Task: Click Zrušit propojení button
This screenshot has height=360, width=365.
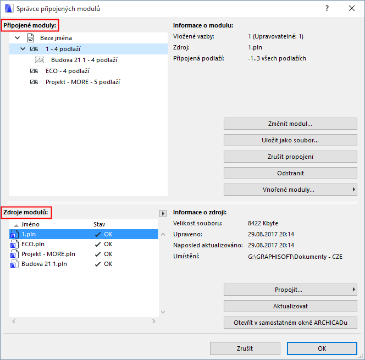Action: [x=290, y=157]
